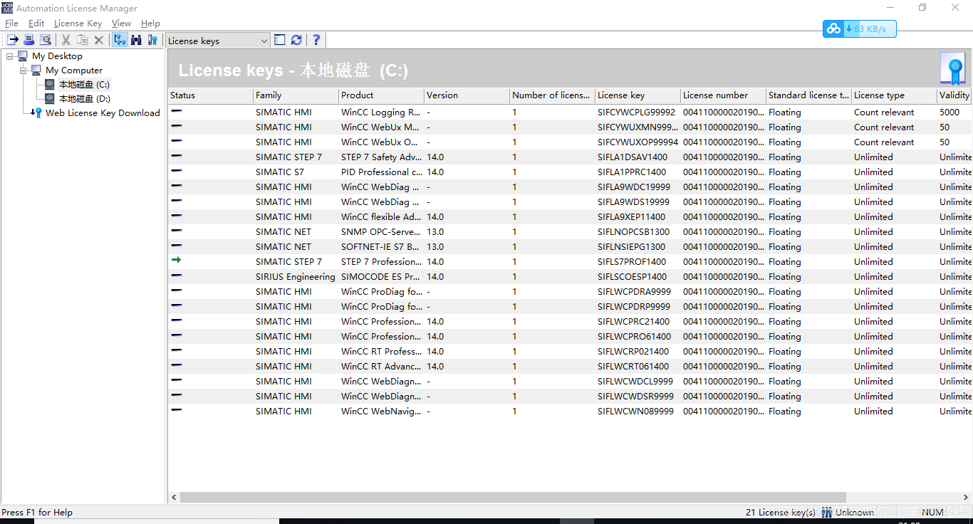Click the Delete X toolbar icon
Viewport: 973px width, 524px height.
coord(99,41)
